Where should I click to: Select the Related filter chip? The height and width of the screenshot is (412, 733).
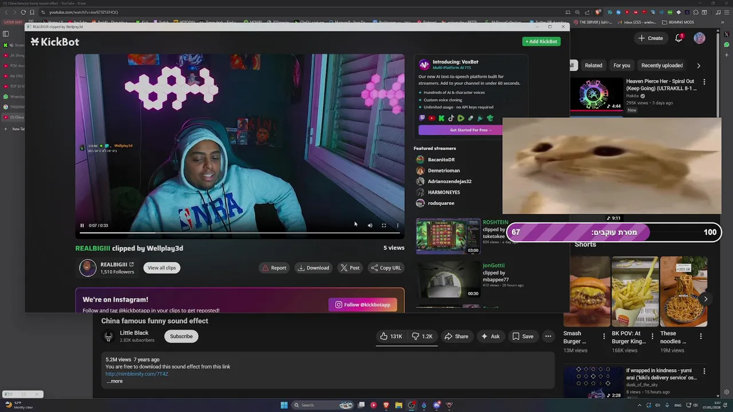(593, 65)
